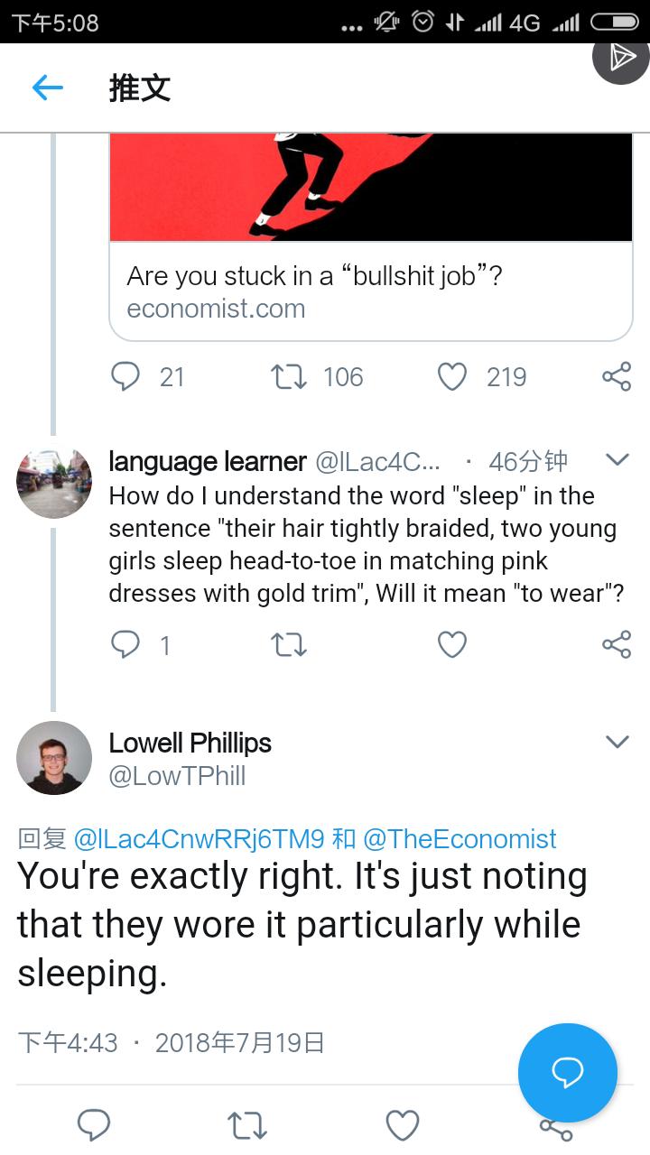Open the economist.com article card

point(370,293)
